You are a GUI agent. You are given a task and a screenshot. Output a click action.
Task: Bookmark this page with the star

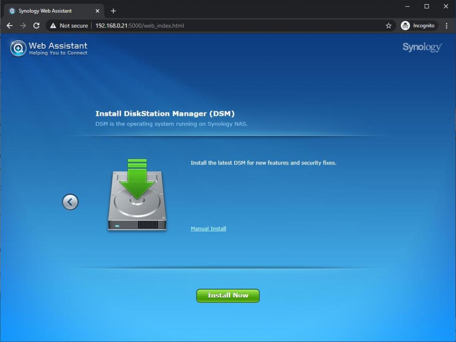388,26
